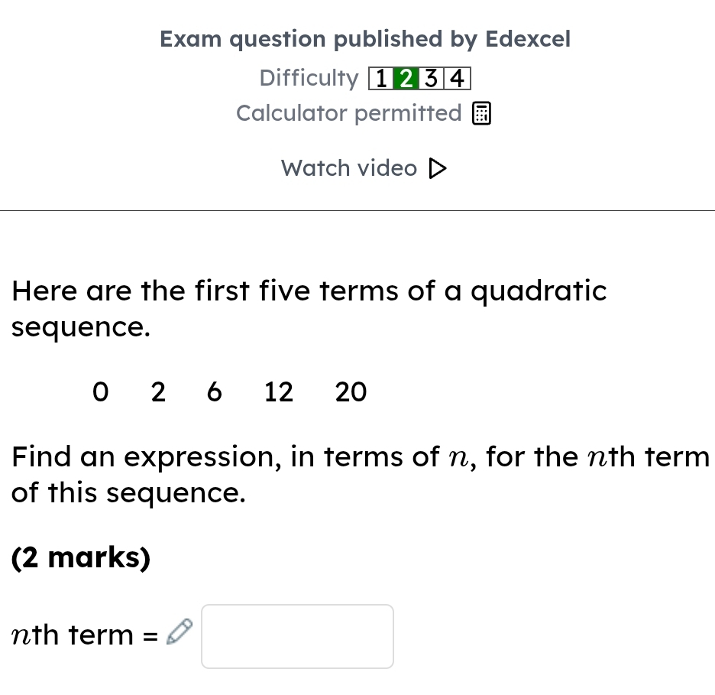
Task: Select difficulty level 1 box
Action: [380, 78]
